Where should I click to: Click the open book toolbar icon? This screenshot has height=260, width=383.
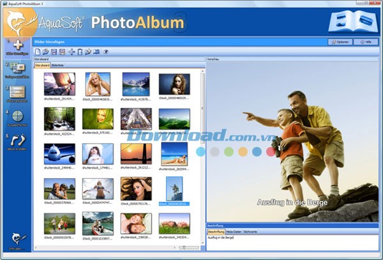coord(96,52)
